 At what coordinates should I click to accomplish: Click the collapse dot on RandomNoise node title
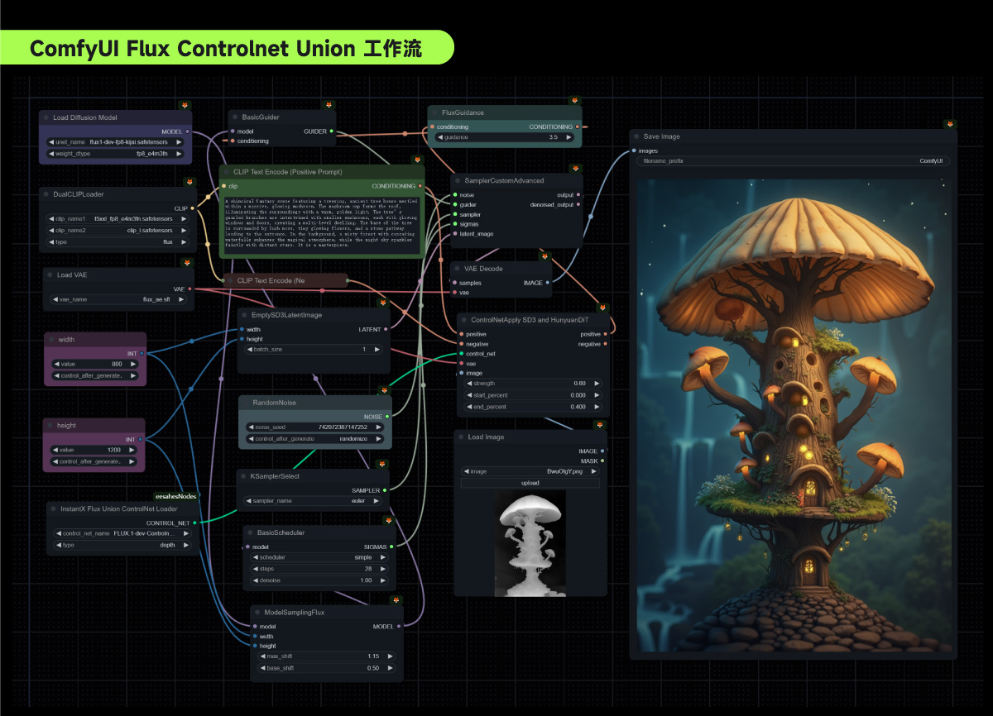[247, 403]
